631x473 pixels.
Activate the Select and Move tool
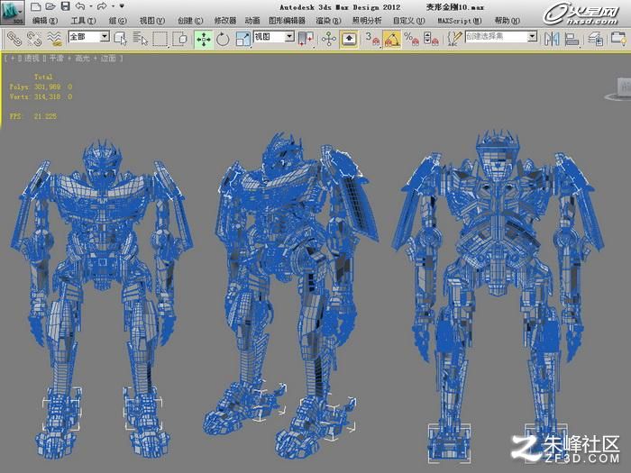(x=204, y=39)
